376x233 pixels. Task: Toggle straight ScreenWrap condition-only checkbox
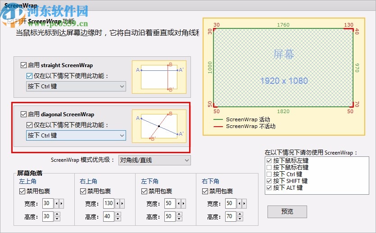click(29, 76)
